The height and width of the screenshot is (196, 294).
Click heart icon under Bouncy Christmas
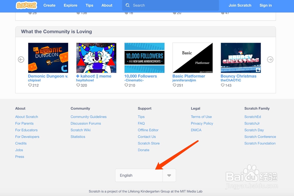[223, 85]
